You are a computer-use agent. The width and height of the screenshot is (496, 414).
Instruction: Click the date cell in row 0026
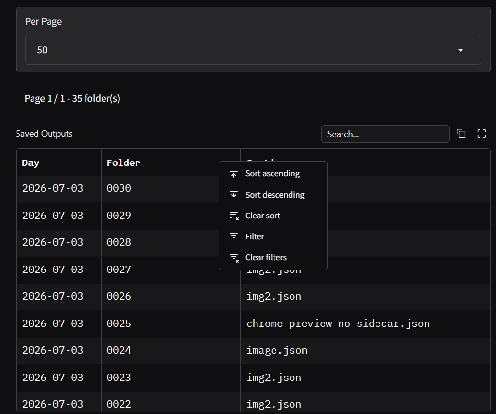(59, 296)
